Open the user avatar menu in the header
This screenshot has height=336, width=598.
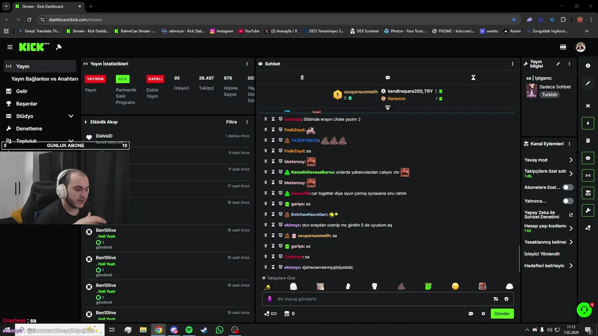tap(580, 47)
